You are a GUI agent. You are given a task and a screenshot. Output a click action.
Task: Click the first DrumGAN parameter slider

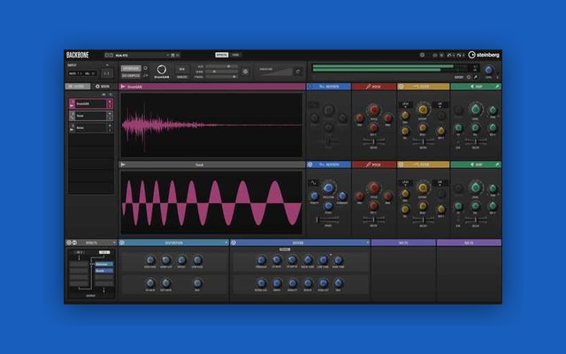221,67
